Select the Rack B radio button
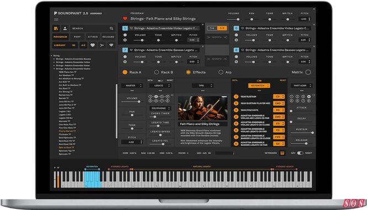Image resolution: width=368 pixels, height=210 pixels. pos(156,72)
